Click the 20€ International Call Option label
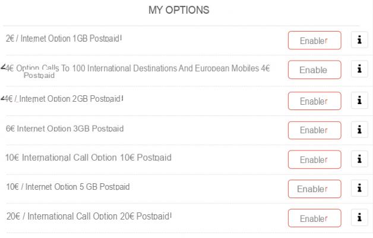 [88, 217]
